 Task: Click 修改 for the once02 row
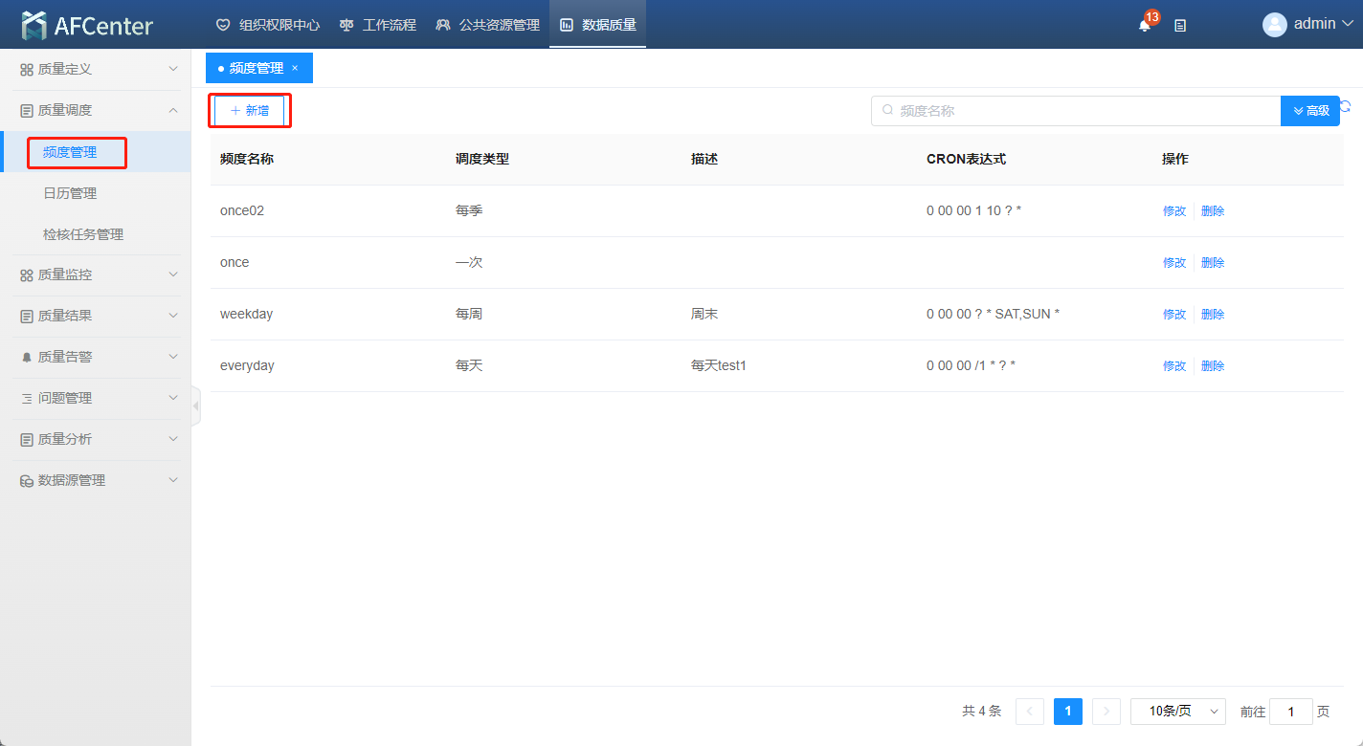coord(1173,211)
